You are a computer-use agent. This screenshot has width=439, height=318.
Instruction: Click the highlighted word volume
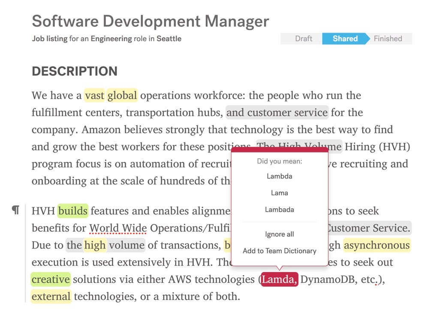coord(126,245)
